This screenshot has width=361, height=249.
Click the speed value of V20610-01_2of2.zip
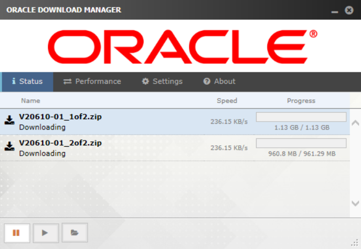point(229,148)
